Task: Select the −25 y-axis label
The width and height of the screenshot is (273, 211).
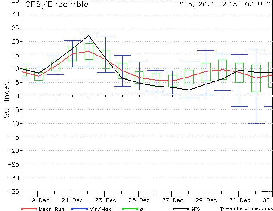Action: tap(13, 164)
